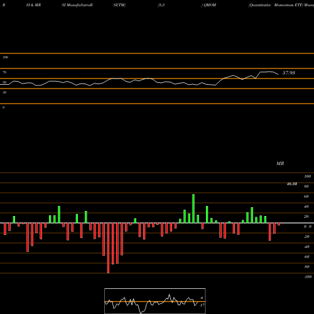The width and height of the screenshot is (314, 314).
Task: Click the 40 label on MR axis
Action: pyautogui.click(x=306, y=207)
